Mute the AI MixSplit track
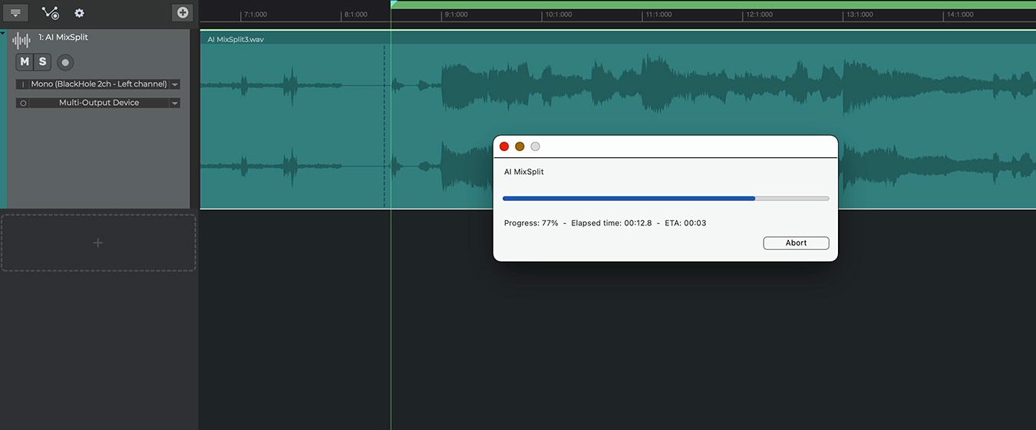 [25, 62]
